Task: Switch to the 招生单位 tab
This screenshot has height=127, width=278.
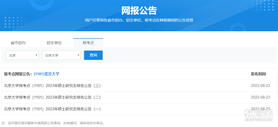Action: click(54, 43)
